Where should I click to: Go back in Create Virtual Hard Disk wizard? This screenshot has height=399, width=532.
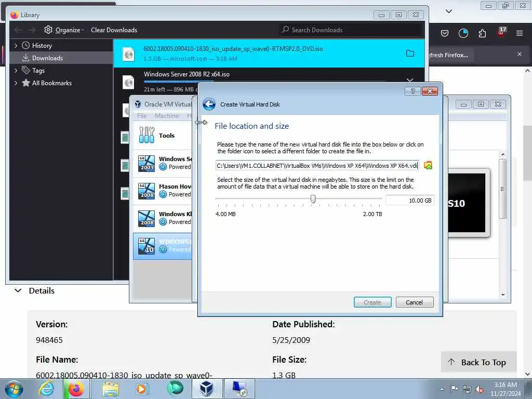pos(209,104)
